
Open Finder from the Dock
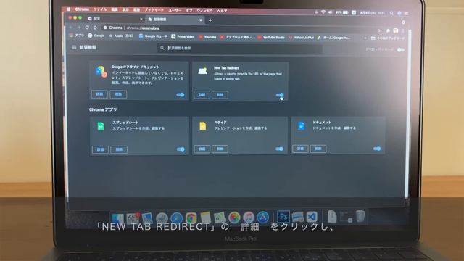click(x=117, y=218)
